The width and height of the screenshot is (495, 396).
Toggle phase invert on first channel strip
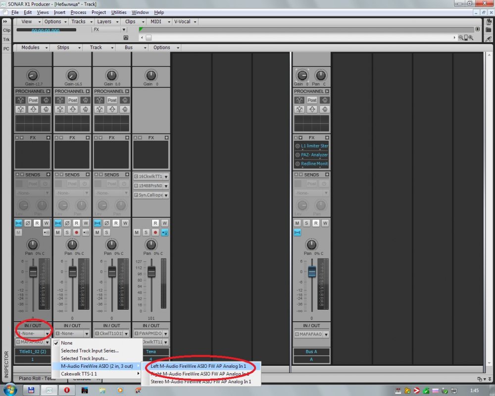coord(28,223)
